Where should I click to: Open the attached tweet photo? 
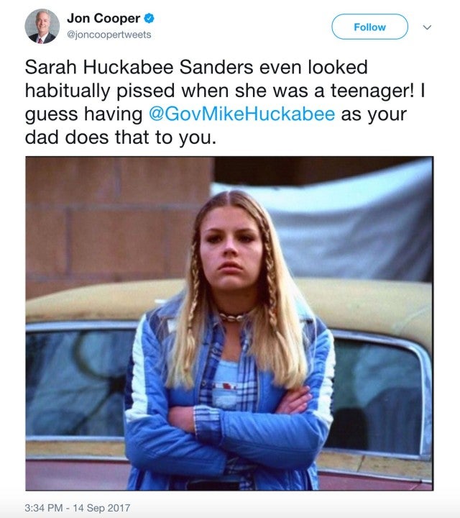coord(229,324)
